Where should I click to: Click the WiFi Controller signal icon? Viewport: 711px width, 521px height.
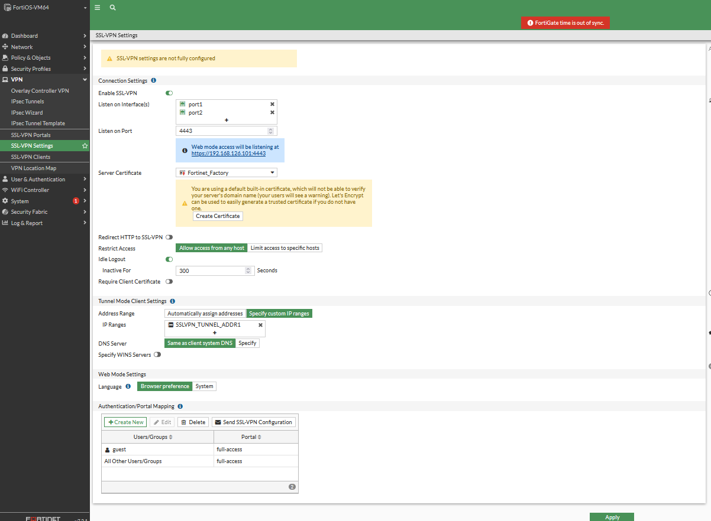coord(5,190)
